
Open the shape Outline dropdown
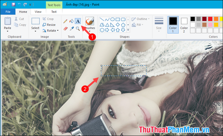pyautogui.click(x=140, y=19)
